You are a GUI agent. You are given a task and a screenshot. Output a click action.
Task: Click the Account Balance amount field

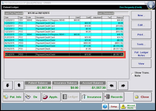(x=93, y=88)
